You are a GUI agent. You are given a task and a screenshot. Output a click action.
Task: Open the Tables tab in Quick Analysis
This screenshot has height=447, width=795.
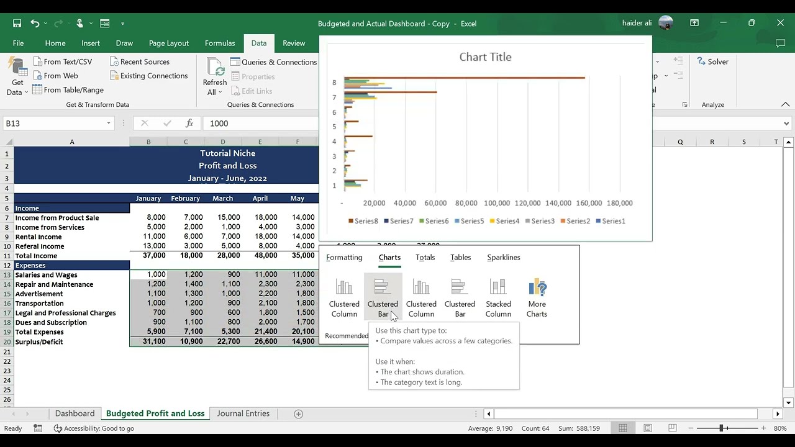(x=460, y=257)
